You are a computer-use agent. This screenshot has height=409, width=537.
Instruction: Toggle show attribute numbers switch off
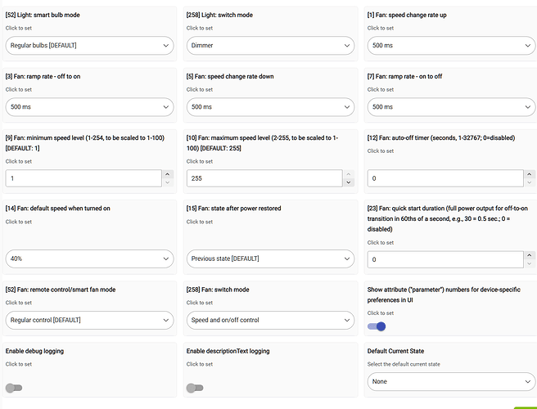pos(377,326)
